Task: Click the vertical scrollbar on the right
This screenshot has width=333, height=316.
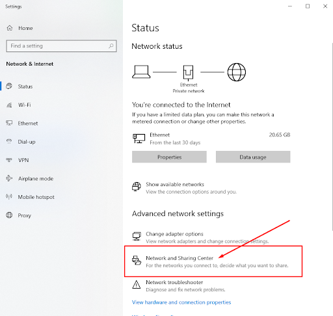Action: (332, 137)
